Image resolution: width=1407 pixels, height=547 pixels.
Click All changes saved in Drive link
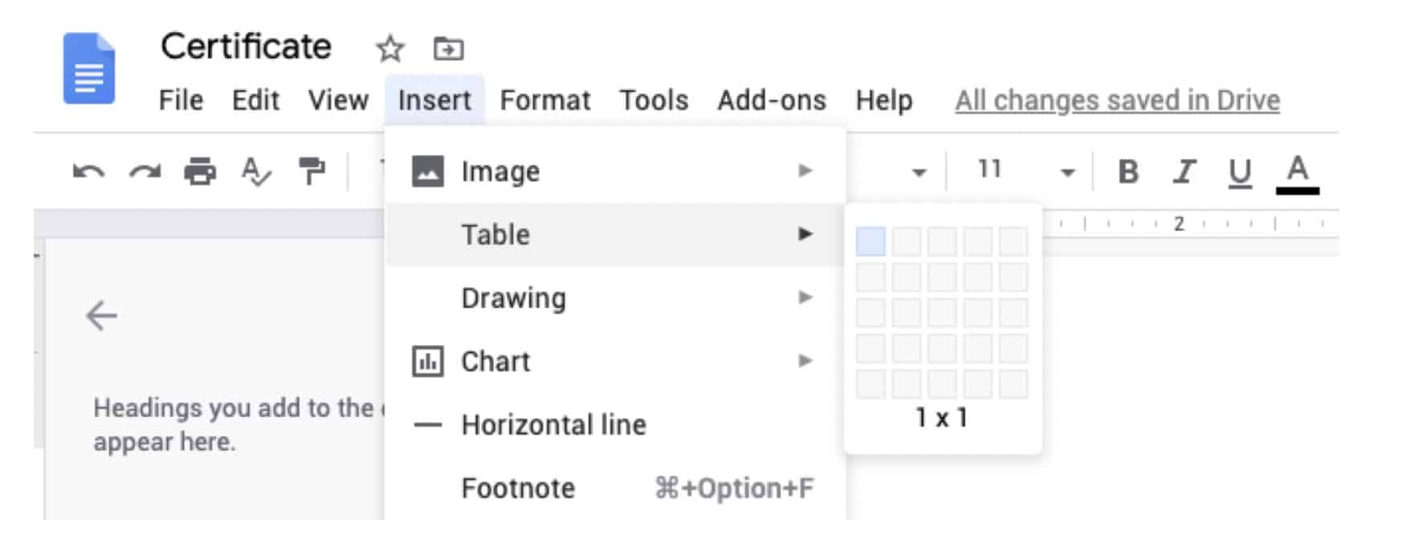[1117, 100]
